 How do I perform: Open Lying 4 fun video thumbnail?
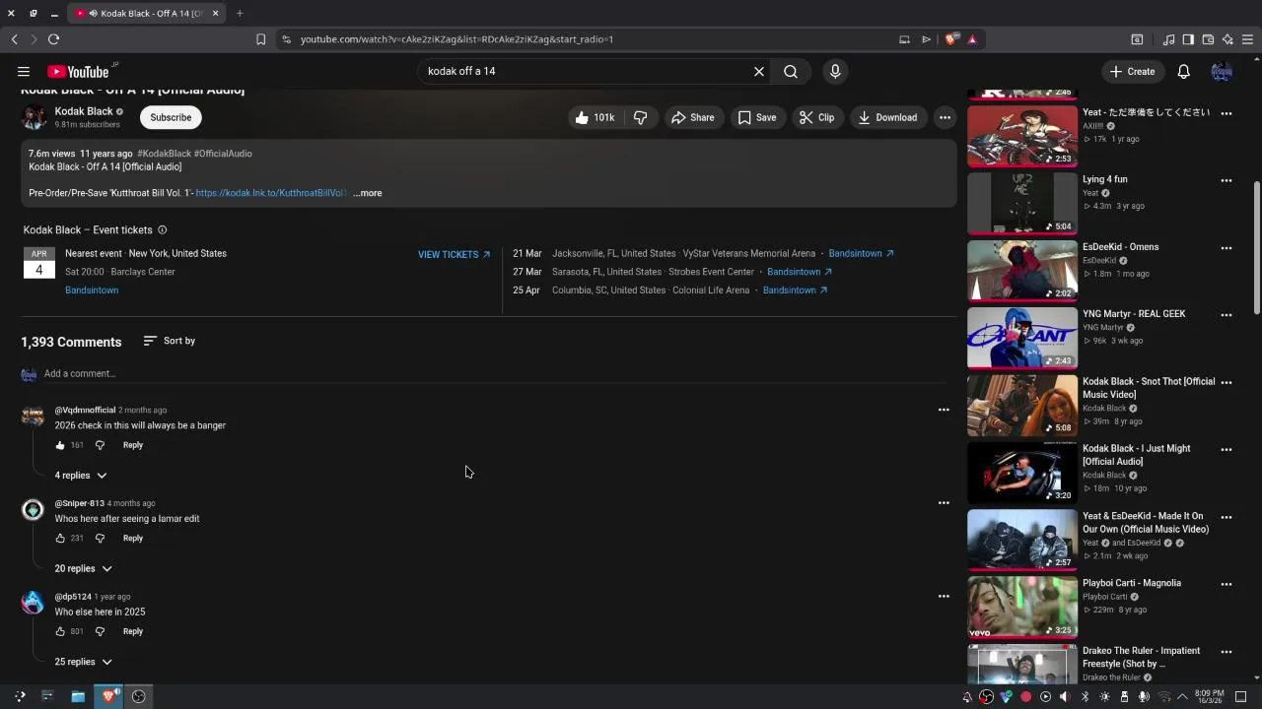pos(1022,204)
